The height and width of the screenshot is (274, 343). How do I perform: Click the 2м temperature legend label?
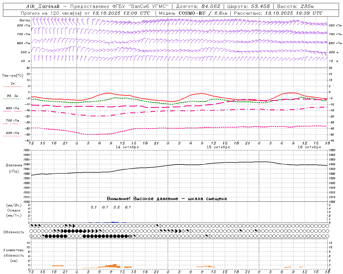pos(13,83)
